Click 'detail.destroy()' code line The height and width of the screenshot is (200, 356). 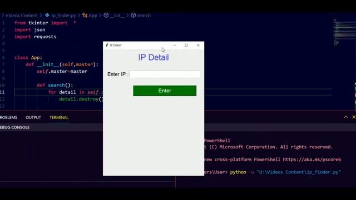pyautogui.click(x=81, y=99)
